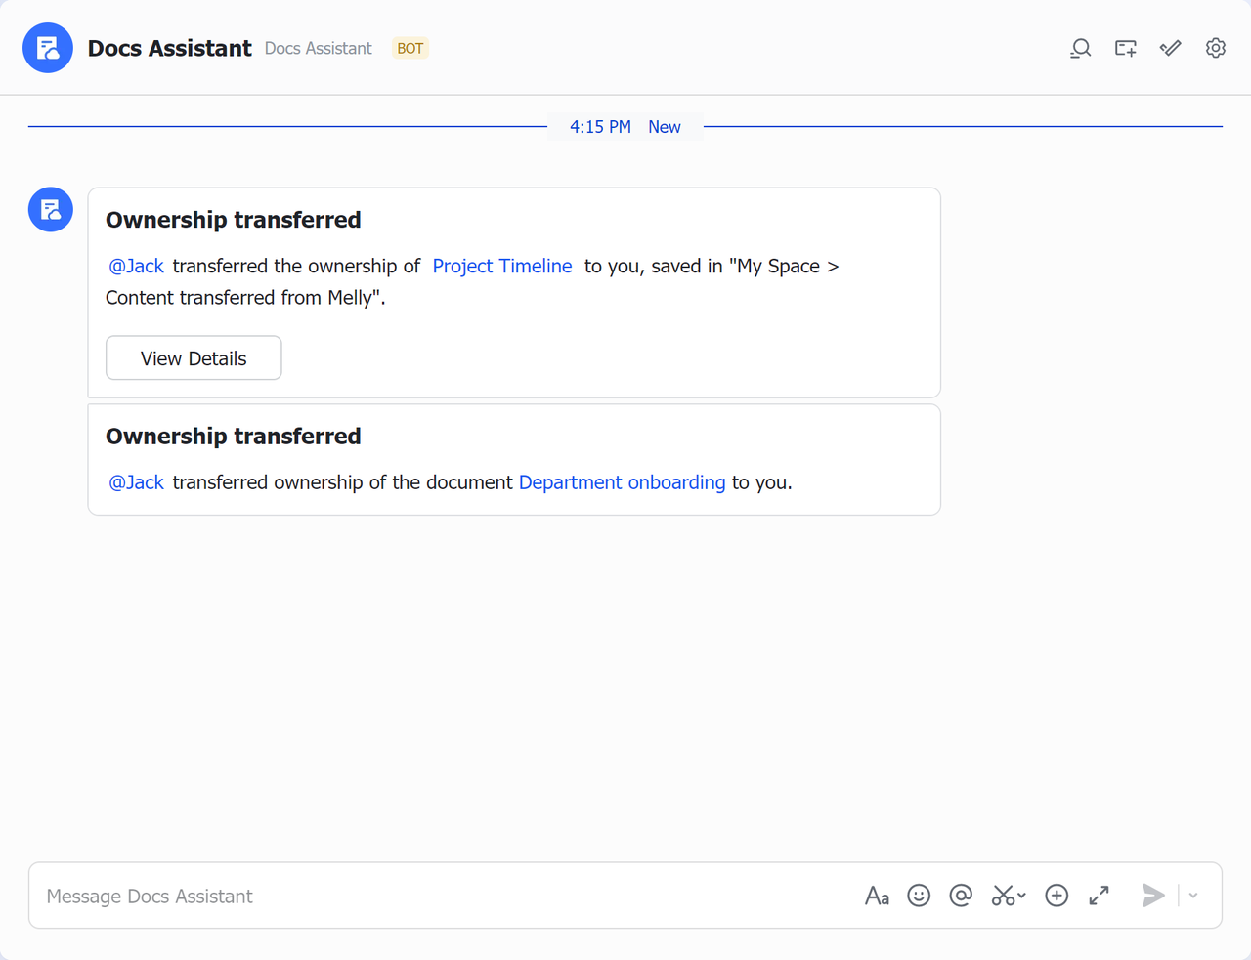Click the create group chat icon
Viewport: 1251px width, 960px height.
tap(1125, 48)
